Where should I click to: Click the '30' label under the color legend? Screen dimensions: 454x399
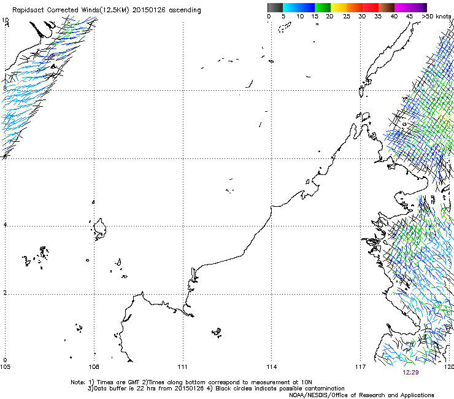point(362,17)
